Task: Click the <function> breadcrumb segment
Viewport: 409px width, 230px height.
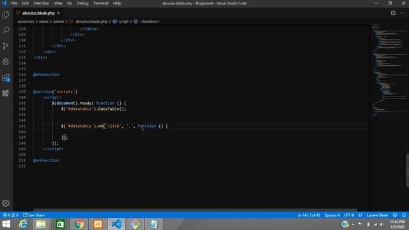Action: (x=150, y=22)
